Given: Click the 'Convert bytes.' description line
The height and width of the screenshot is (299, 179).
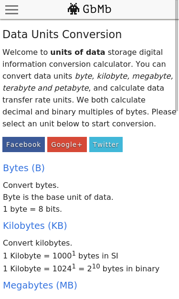Looking at the screenshot, I should [x=31, y=186].
